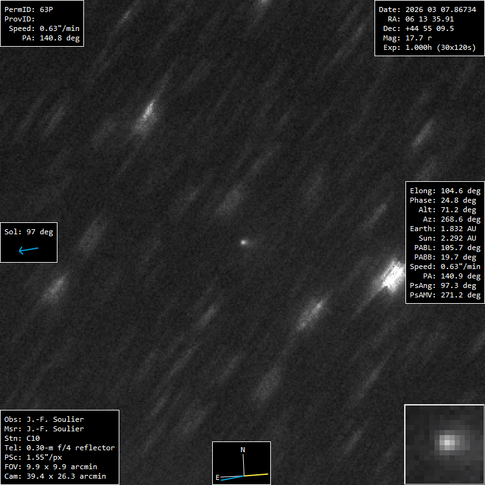Viewport: 485px width, 485px height.
Task: Click the yellow line in the compass box
Action: [x=257, y=474]
